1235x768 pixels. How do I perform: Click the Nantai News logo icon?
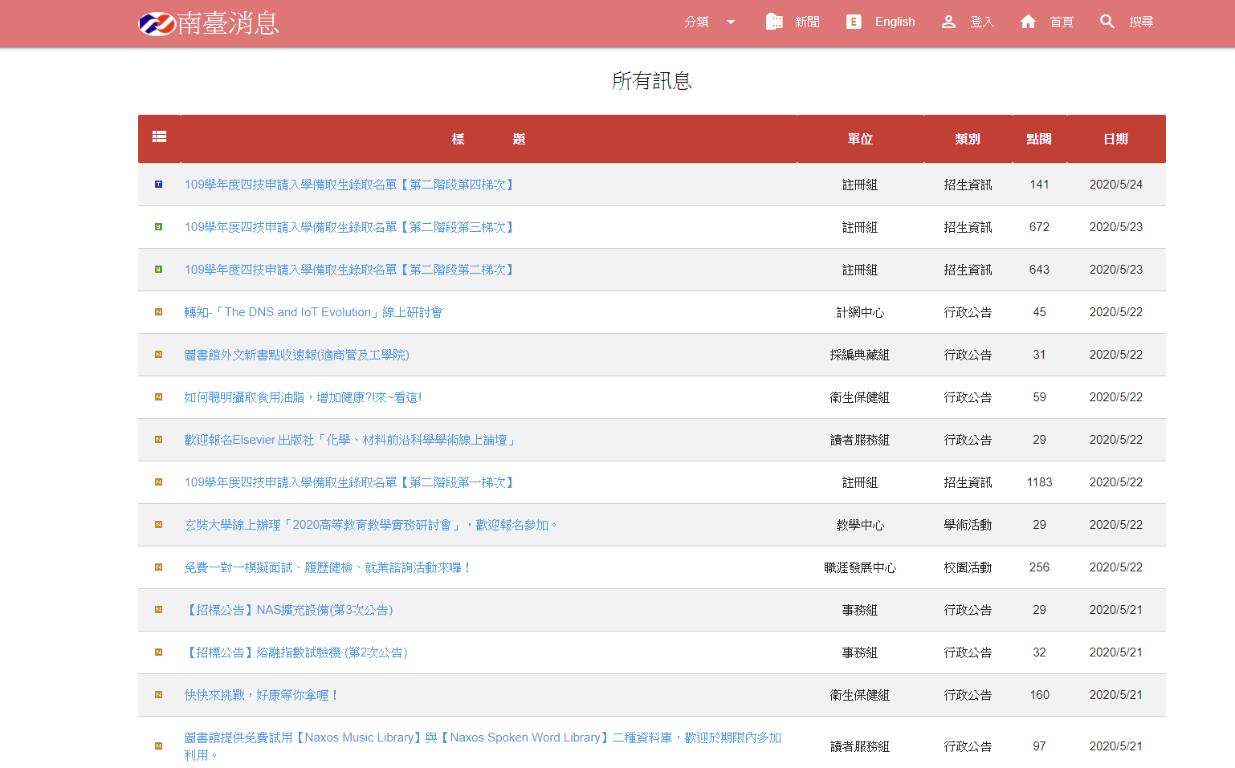pyautogui.click(x=157, y=24)
